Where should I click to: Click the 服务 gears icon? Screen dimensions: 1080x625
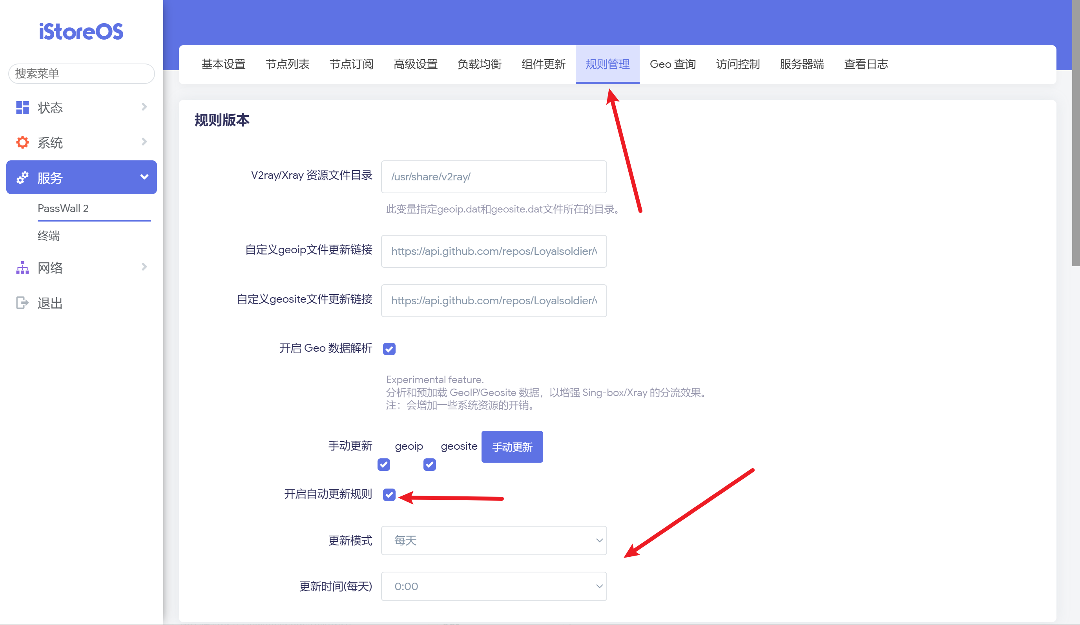tap(22, 178)
